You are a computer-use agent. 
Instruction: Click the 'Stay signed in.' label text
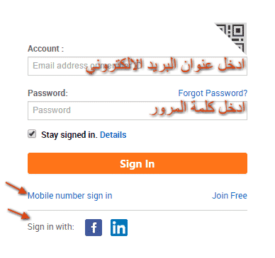point(69,135)
